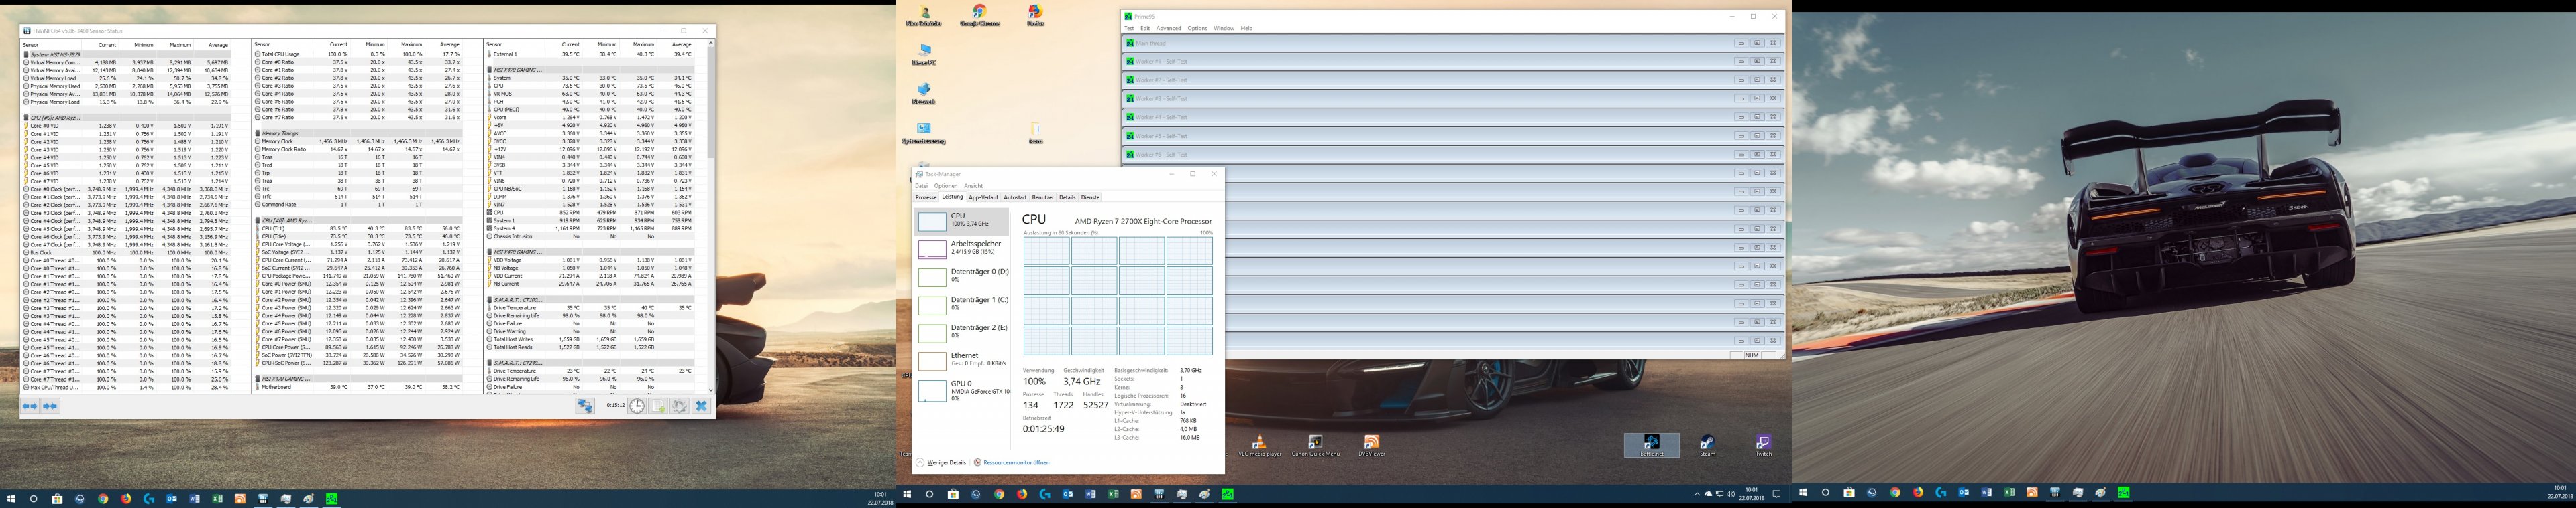
Task: Select GPU 0 performance entry
Action: (x=963, y=390)
